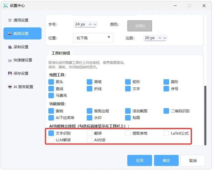Click the floppy disk icon beside 保存设置
The height and width of the screenshot is (171, 213).
10,73
